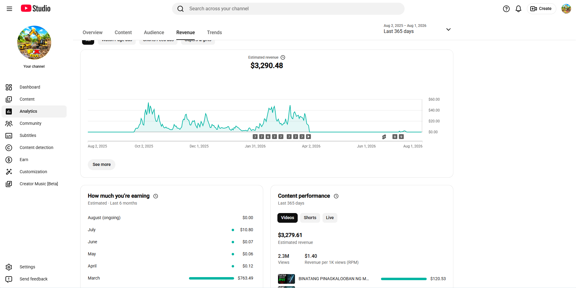Open Subtitles from the sidebar

28,135
